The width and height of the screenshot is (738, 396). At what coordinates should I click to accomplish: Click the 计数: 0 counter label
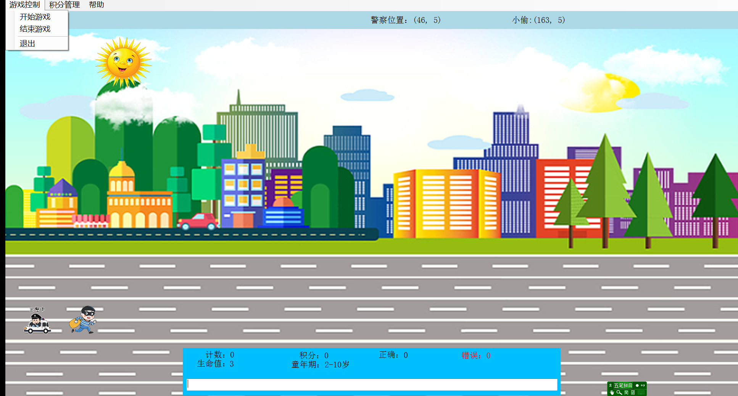[220, 355]
